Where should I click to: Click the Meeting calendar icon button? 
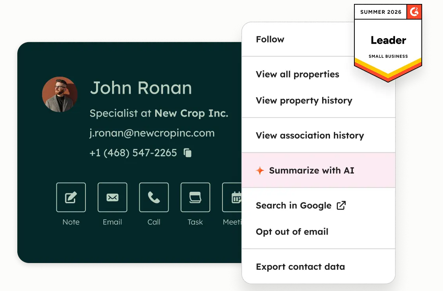pyautogui.click(x=232, y=197)
